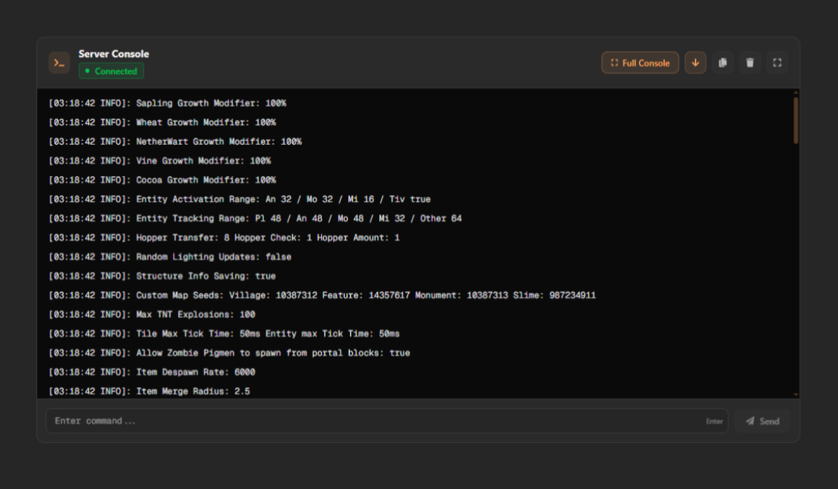This screenshot has width=838, height=489.
Task: Click the Enter key hint label
Action: [714, 421]
